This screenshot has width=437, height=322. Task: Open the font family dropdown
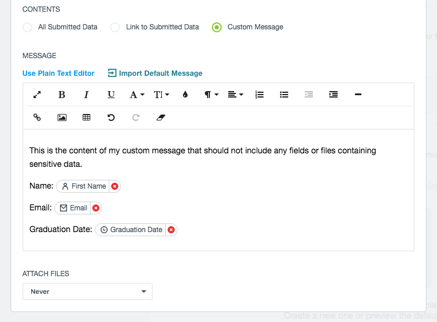(x=136, y=95)
